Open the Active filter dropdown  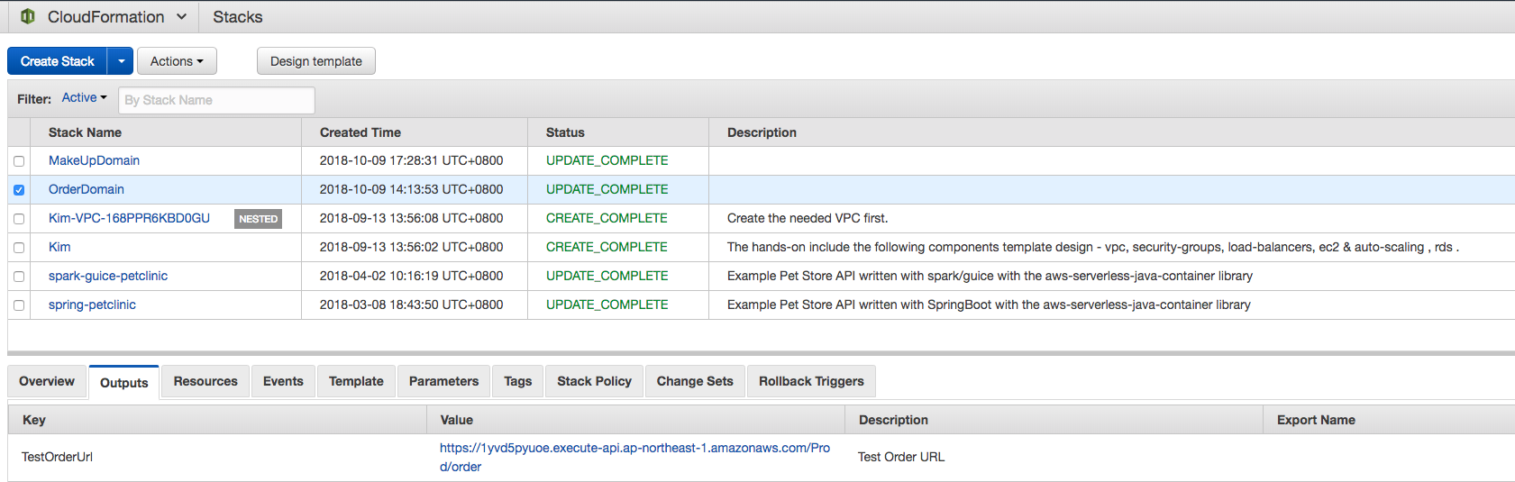point(84,98)
